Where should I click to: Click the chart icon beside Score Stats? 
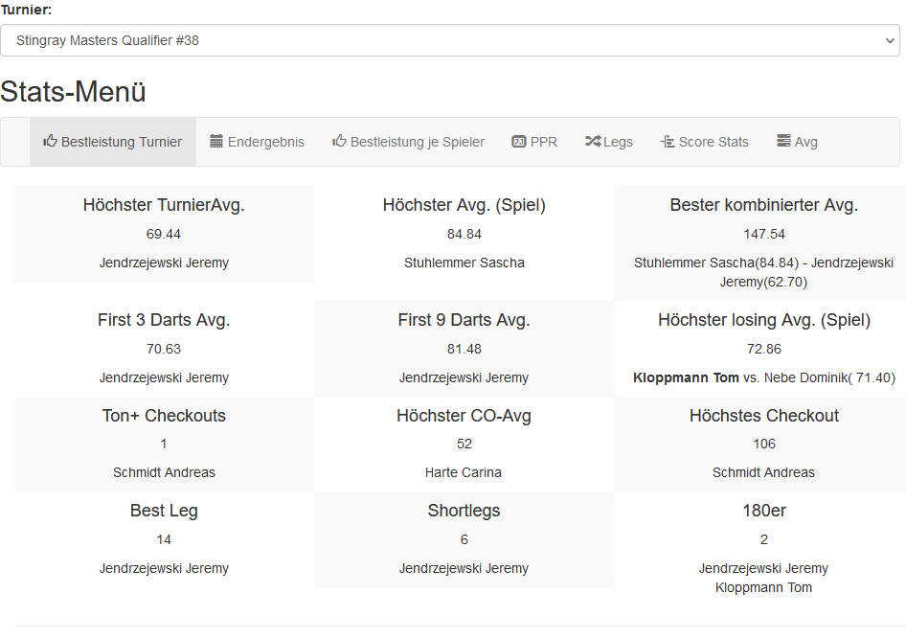668,142
